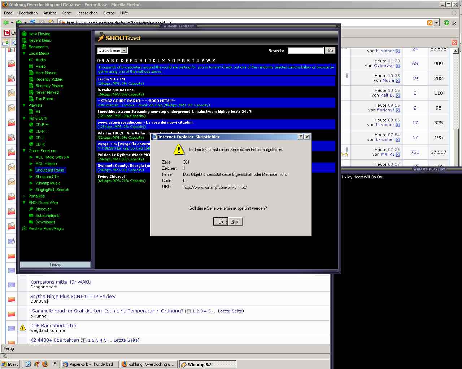The image size is (462, 369).
Task: Open AOL Radio with XM
Action: [52, 157]
